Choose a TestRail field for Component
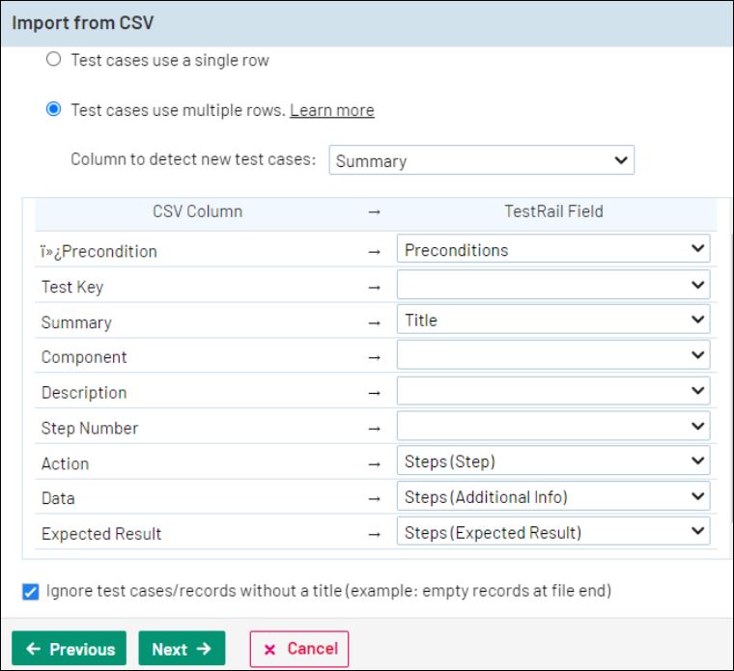The image size is (734, 671). pyautogui.click(x=552, y=356)
